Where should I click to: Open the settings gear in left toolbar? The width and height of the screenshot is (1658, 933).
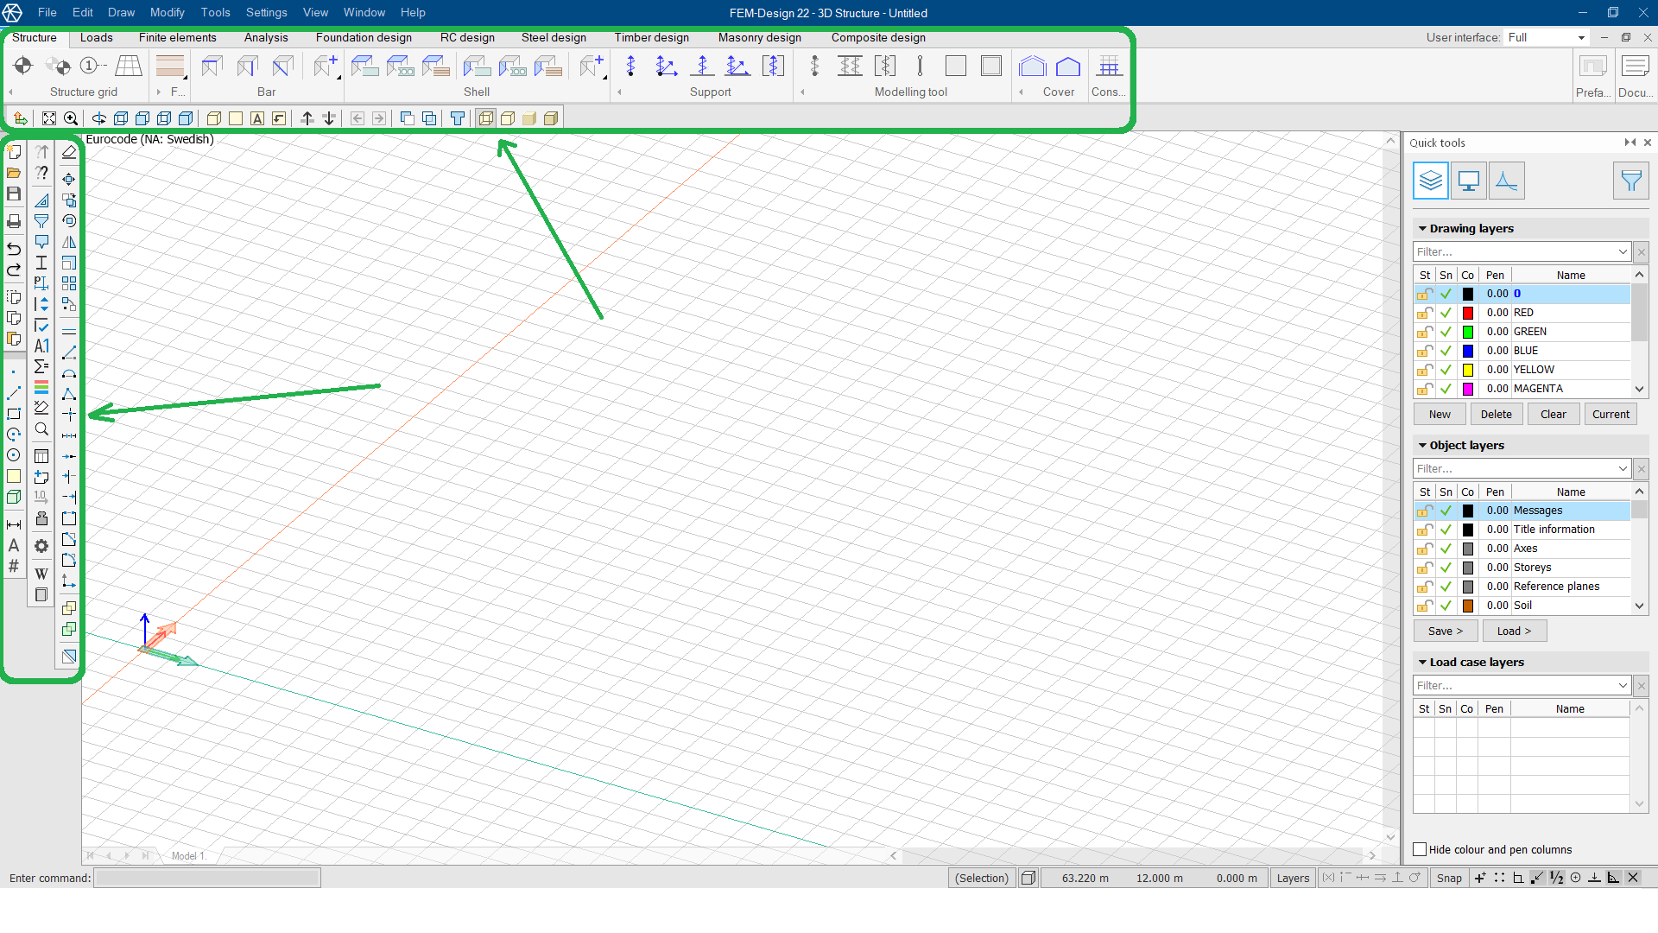click(x=41, y=546)
